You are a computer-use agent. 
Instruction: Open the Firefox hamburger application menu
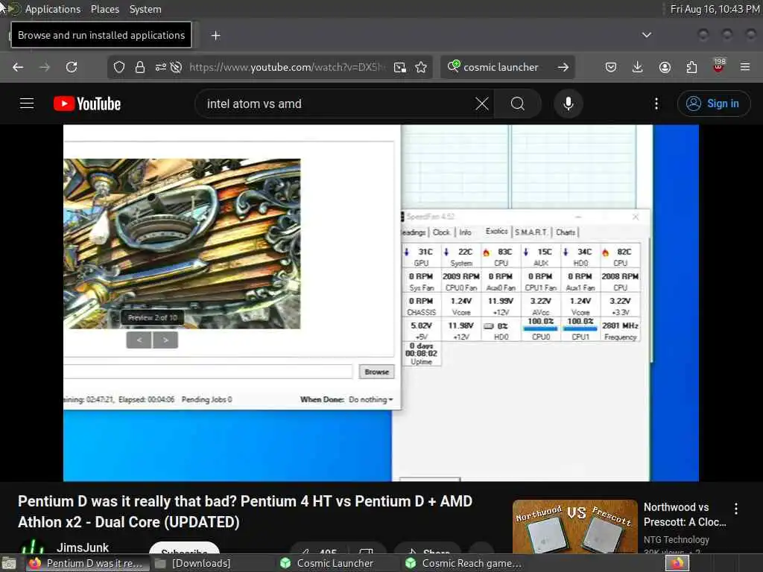745,67
